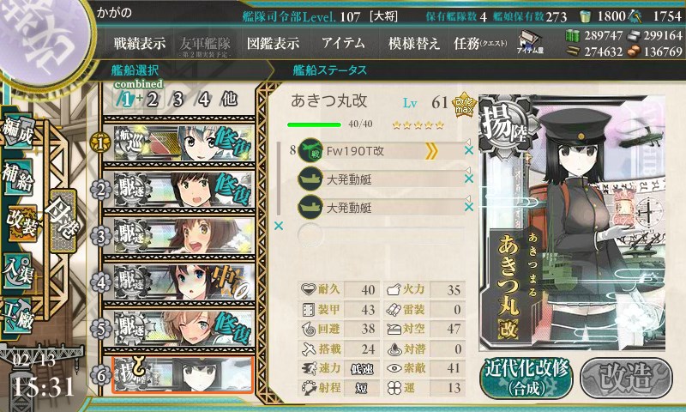The height and width of the screenshot is (412, 686).
Task: Switch to fleet tab 3
Action: [178, 100]
